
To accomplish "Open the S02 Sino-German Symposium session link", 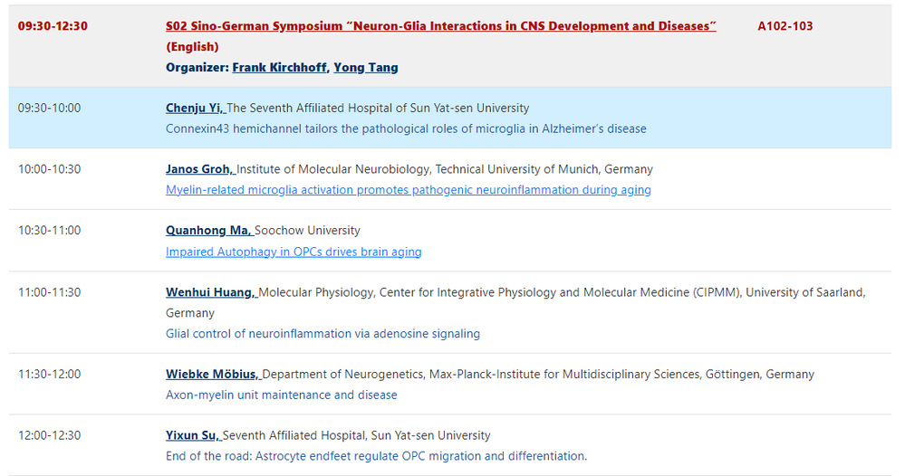I will pyautogui.click(x=440, y=26).
